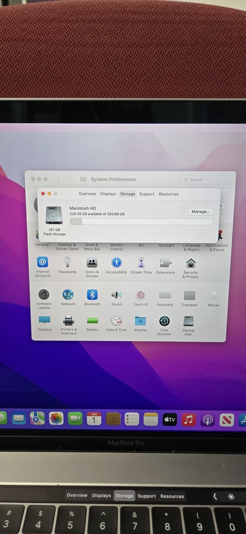246x534 pixels.
Task: Launch Apple Music from the Dock
Action: 188,420
